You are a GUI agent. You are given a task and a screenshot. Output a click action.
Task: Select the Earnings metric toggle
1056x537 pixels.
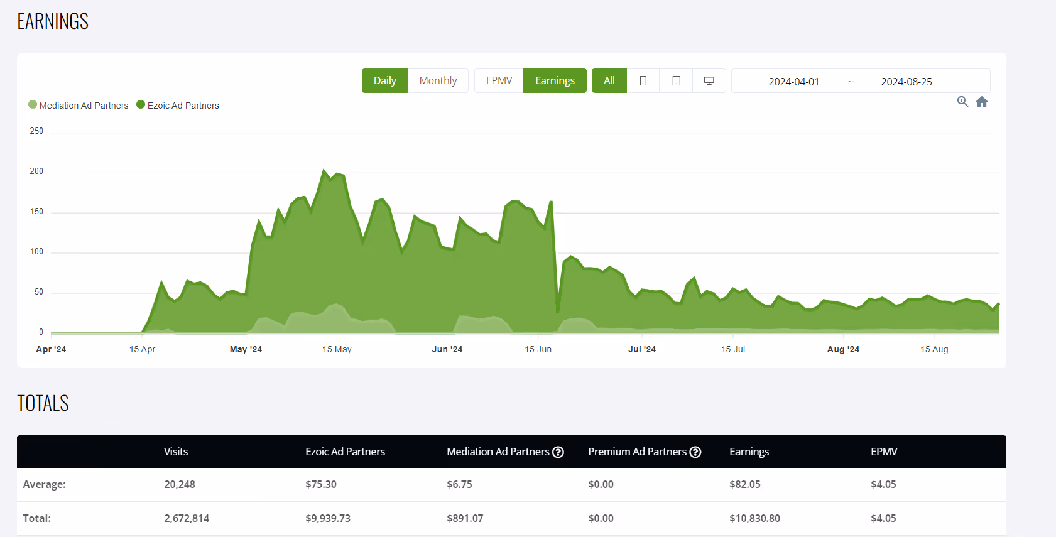click(x=555, y=81)
